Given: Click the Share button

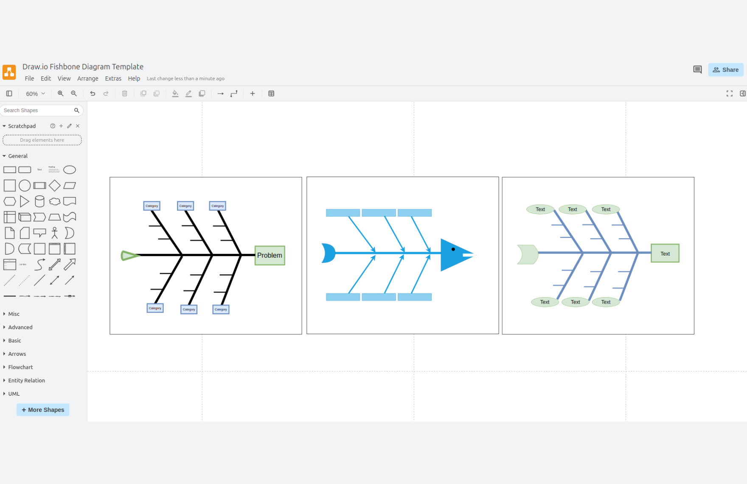Looking at the screenshot, I should click(725, 70).
